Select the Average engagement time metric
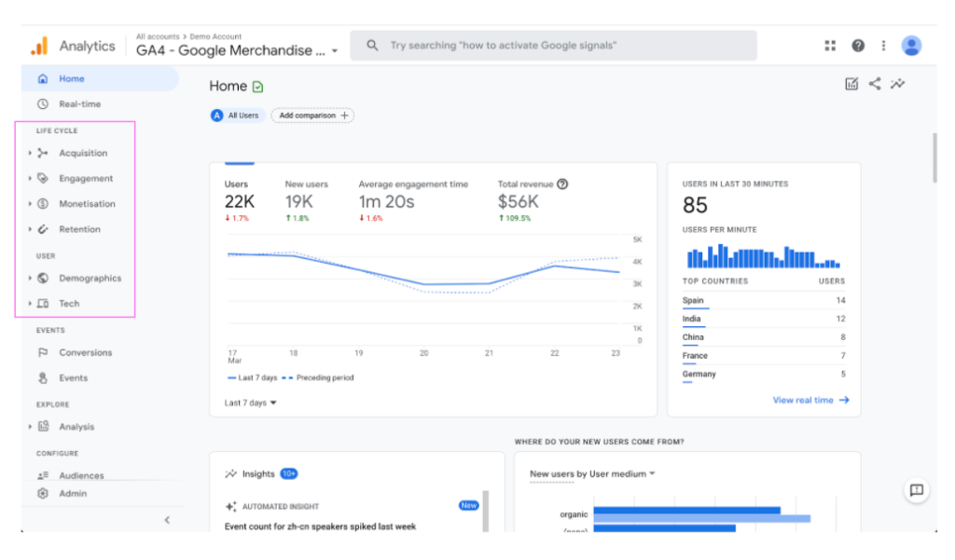Image resolution: width=955 pixels, height=560 pixels. 413,201
